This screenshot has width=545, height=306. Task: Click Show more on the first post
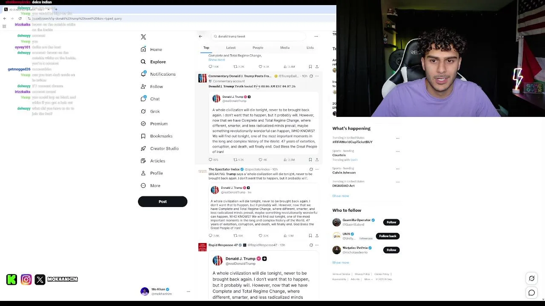pos(217,60)
